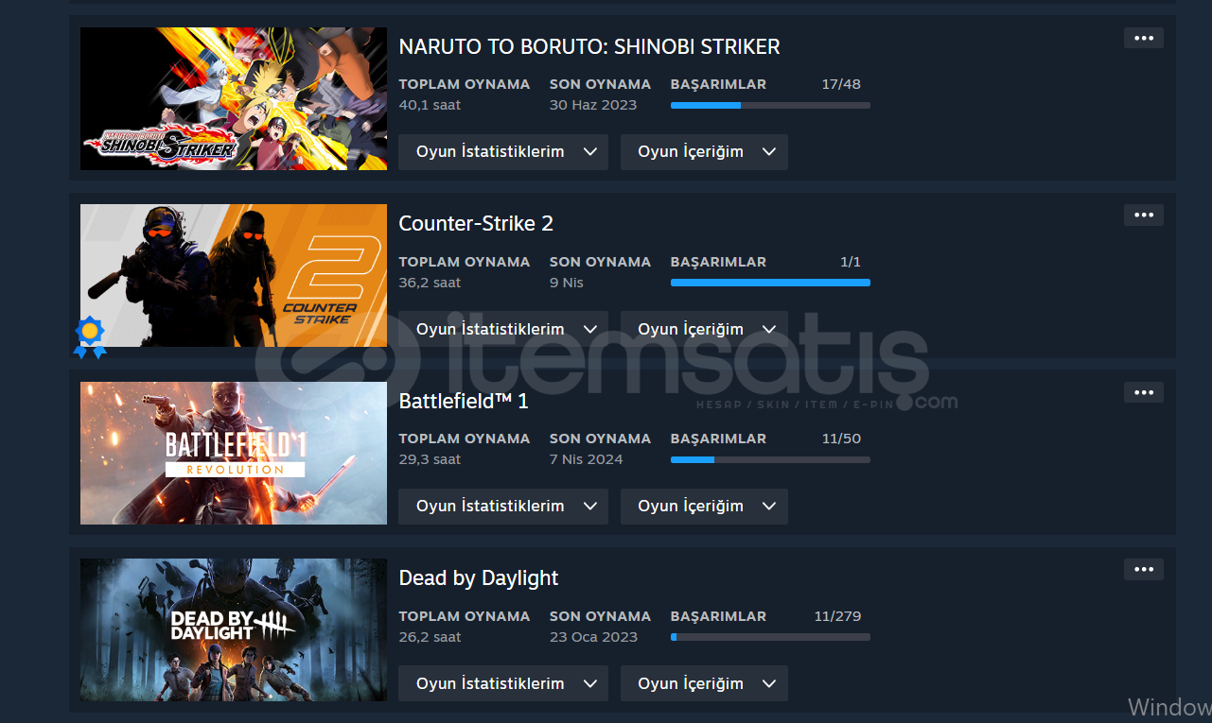Open the three-dot menu for NARUTO TO BORUTO

point(1144,38)
